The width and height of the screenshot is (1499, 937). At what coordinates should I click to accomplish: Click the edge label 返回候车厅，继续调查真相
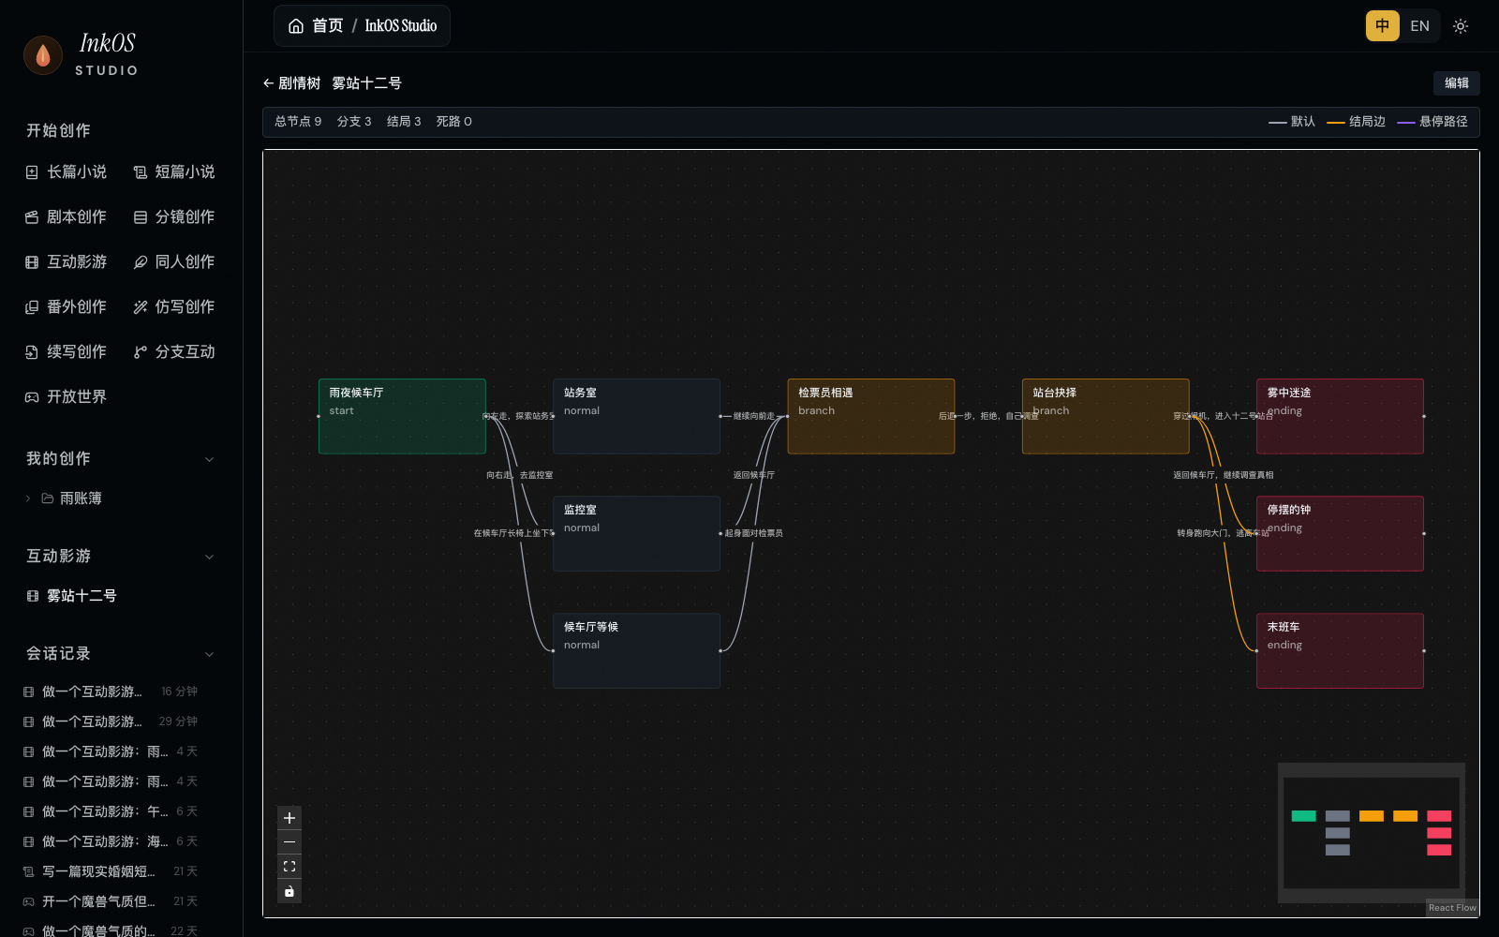(1223, 475)
